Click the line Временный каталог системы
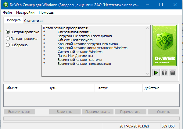Screen dimensions: 183x129 80,60
